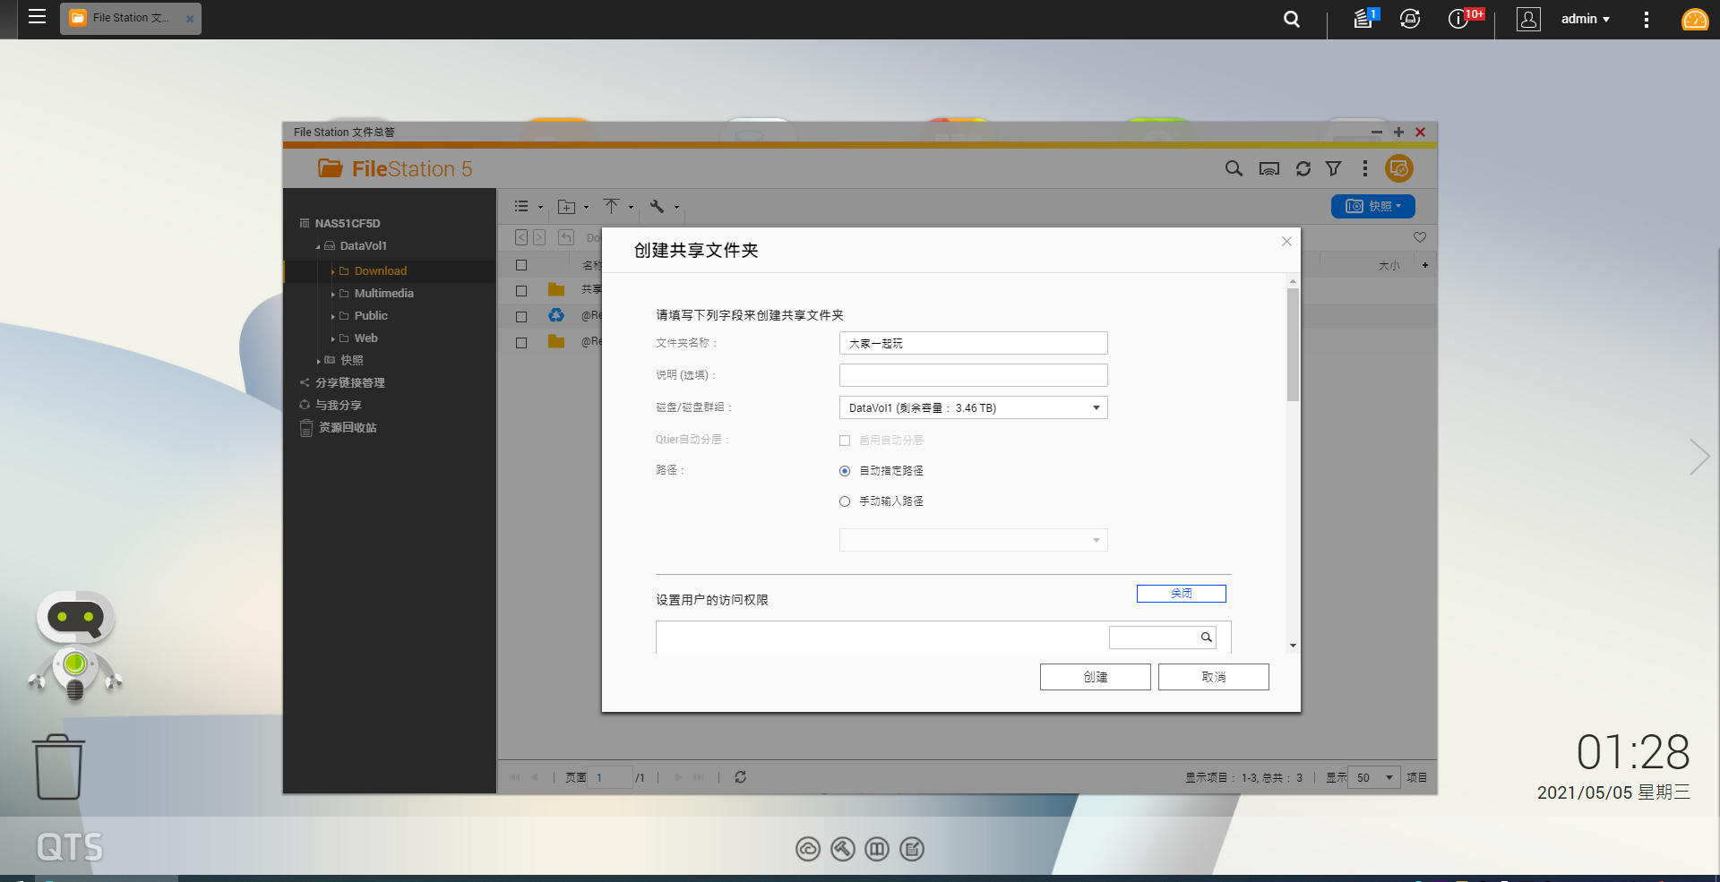Click the wrench tools icon in toolbar

(658, 207)
